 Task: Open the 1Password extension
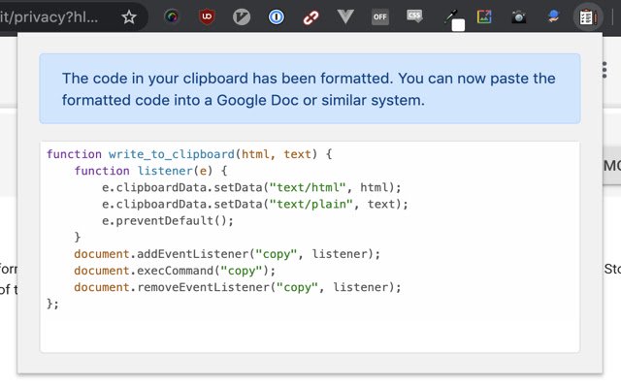[276, 17]
